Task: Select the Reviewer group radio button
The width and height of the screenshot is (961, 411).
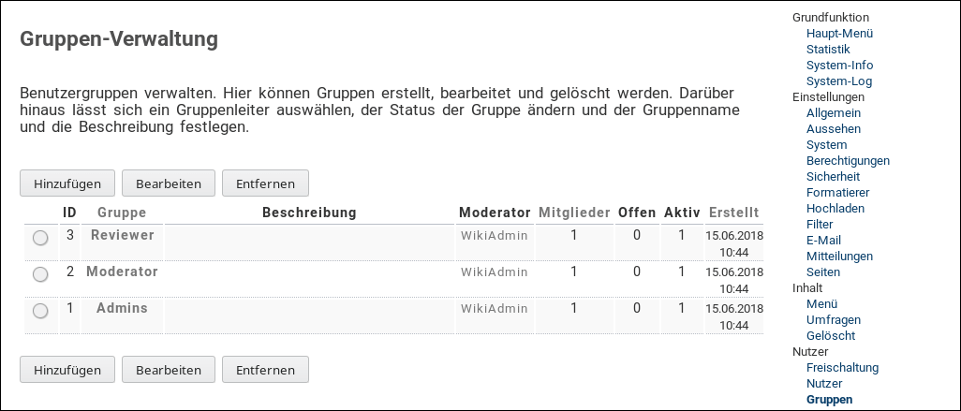Action: point(40,238)
